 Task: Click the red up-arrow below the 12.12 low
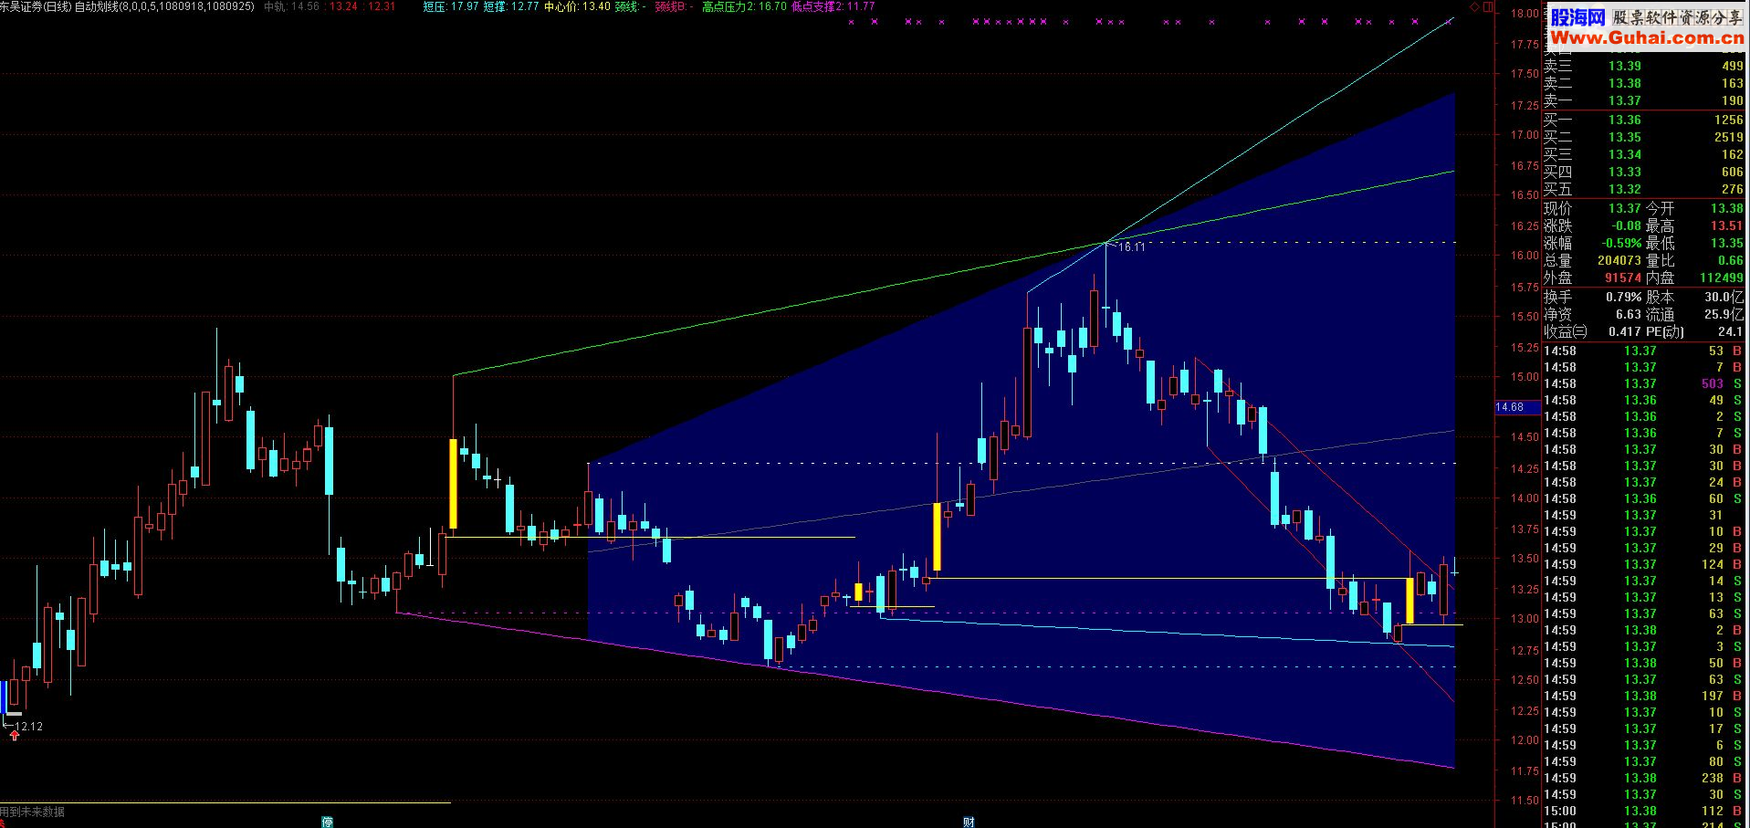[15, 736]
